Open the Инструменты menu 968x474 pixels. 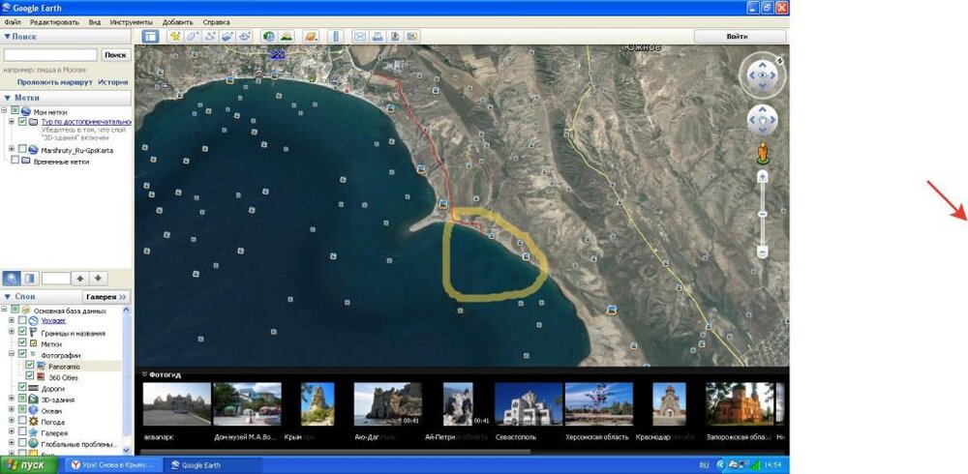tap(132, 22)
